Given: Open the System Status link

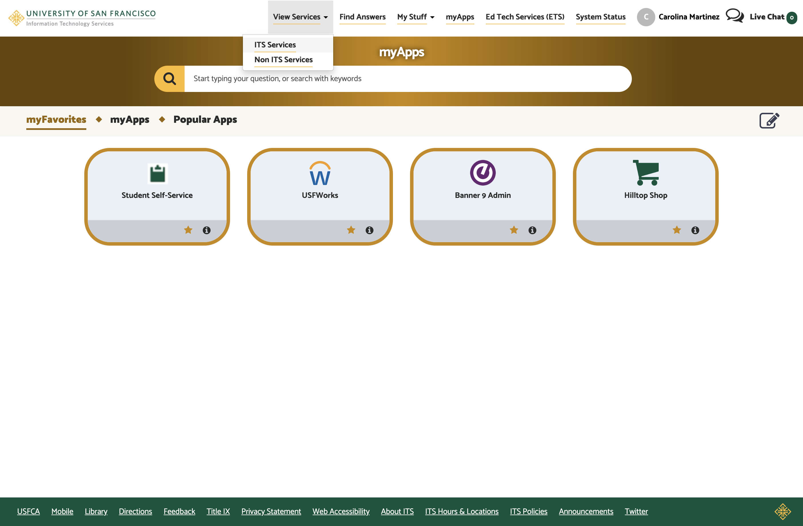Looking at the screenshot, I should (x=601, y=17).
